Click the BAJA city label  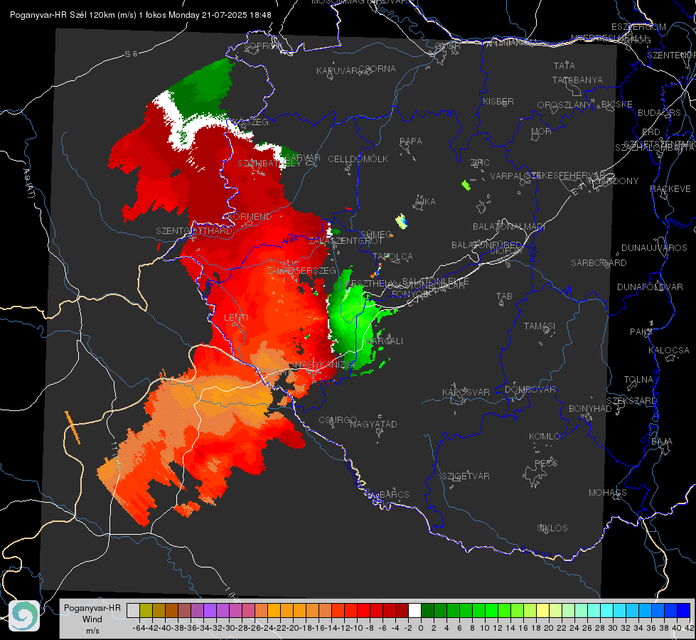pos(662,442)
